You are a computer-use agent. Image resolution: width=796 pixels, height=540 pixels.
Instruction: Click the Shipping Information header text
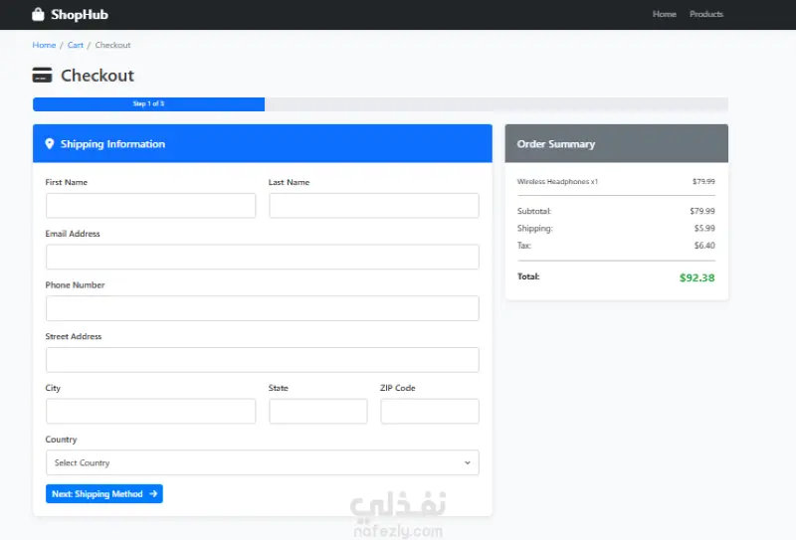pyautogui.click(x=112, y=144)
